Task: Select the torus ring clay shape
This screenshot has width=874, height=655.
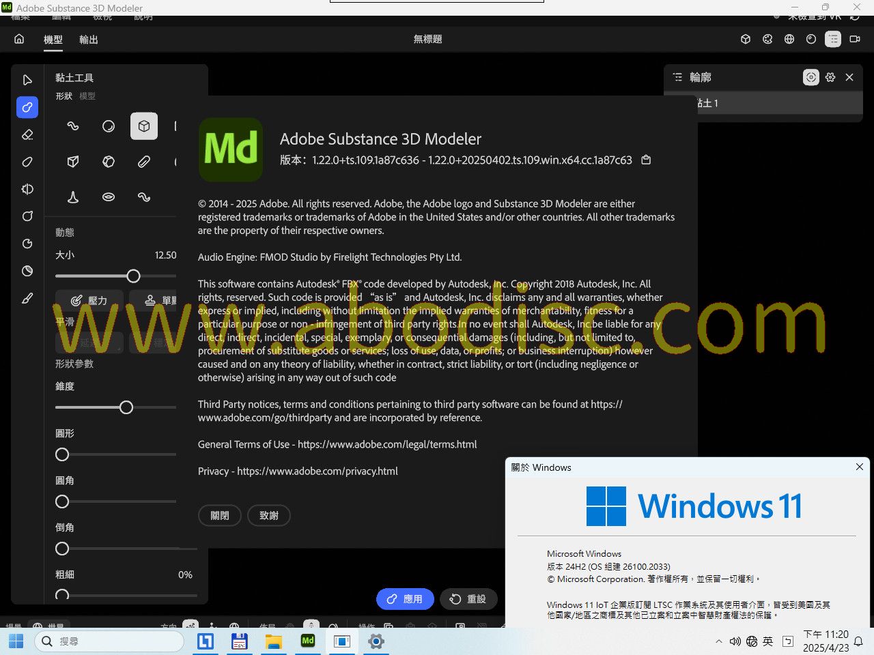Action: coord(109,197)
